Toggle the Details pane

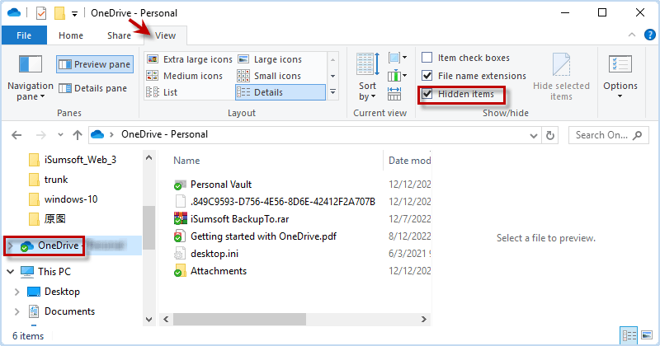point(93,88)
